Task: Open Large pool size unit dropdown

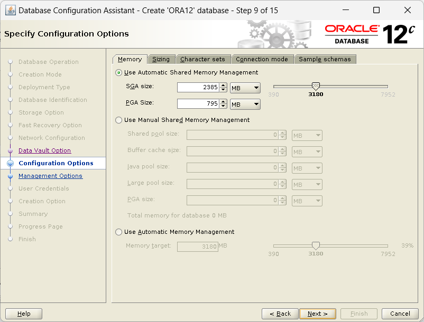Action: tap(307, 185)
